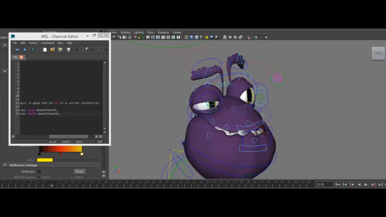This screenshot has width=386, height=217.
Task: Click the editor horizontal scrollbar thumb
Action: click(x=68, y=137)
